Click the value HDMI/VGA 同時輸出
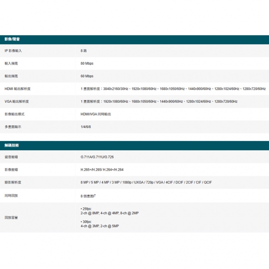The height and width of the screenshot is (269, 269). [x=96, y=114]
